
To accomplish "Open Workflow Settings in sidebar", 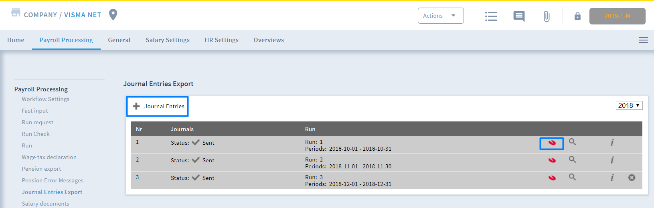I will coord(45,99).
